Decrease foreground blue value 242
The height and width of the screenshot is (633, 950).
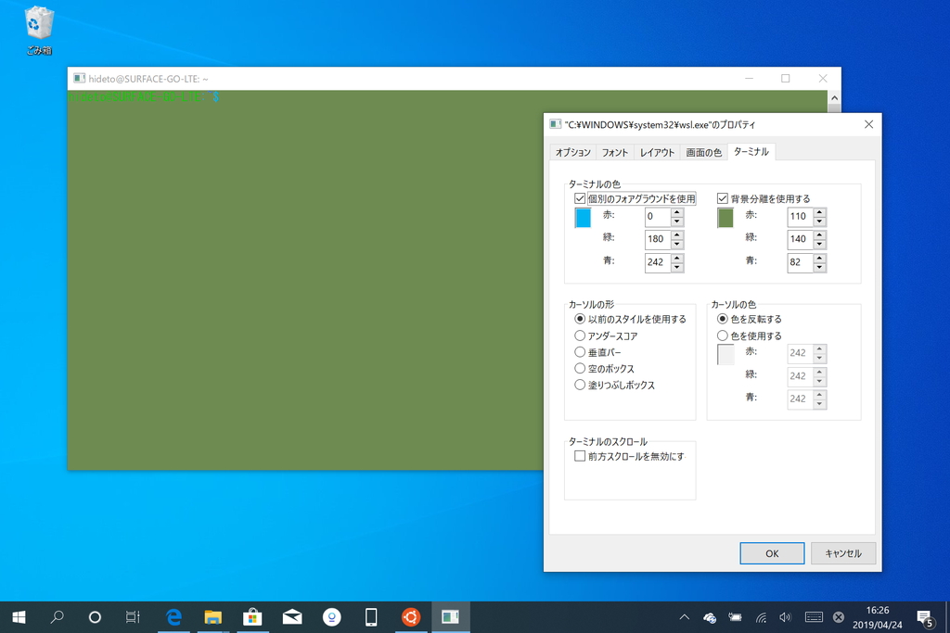coord(677,268)
